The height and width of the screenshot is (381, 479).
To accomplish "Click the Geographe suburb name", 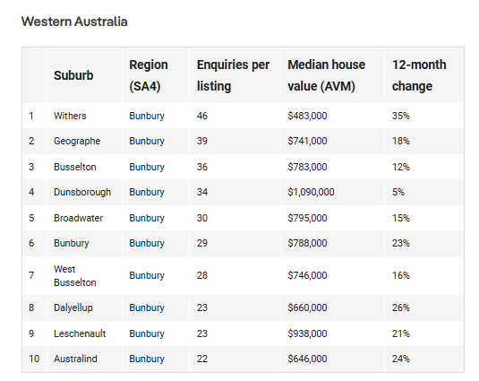I will (x=77, y=141).
